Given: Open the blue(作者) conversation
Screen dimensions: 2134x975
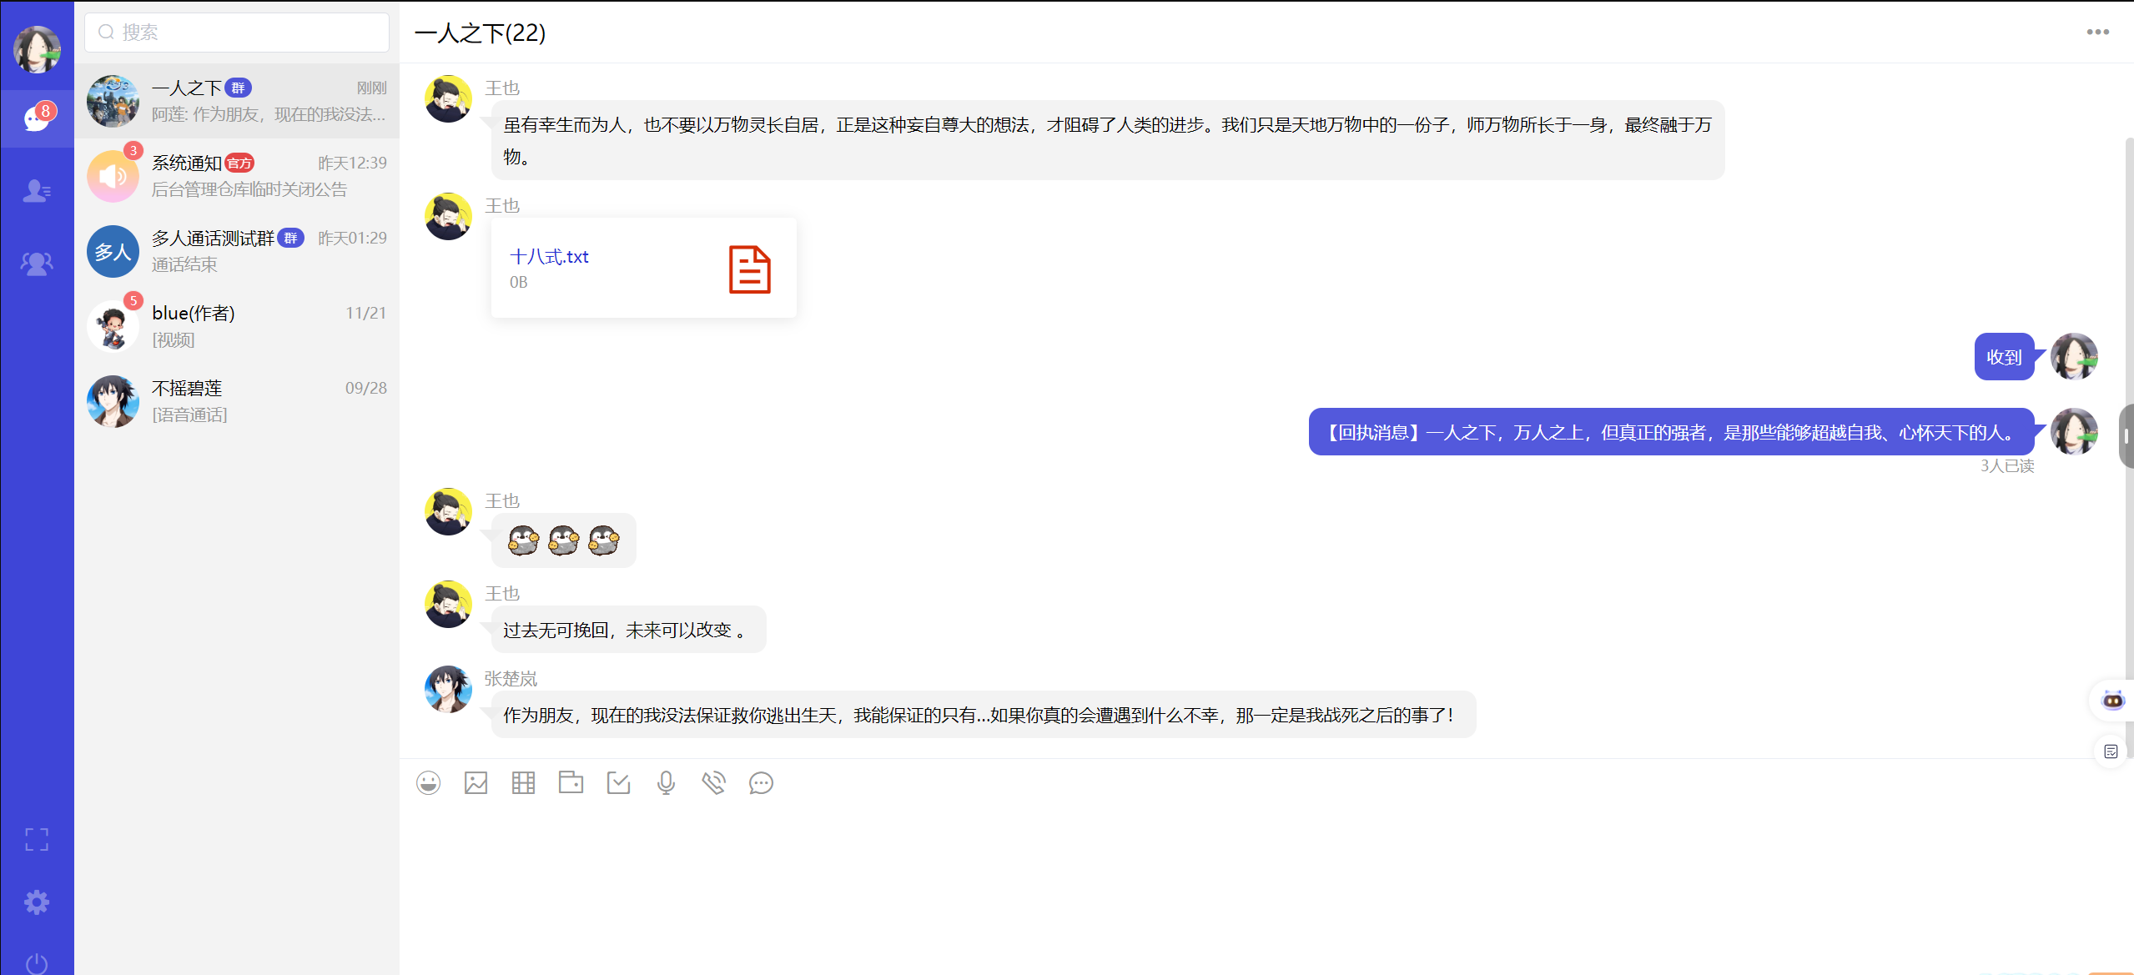Looking at the screenshot, I should tap(237, 326).
